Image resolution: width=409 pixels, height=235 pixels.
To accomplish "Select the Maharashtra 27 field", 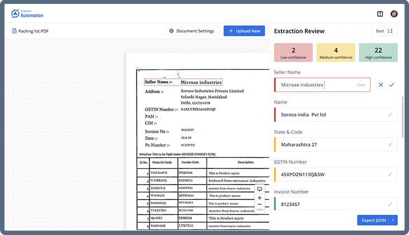I will coord(336,144).
